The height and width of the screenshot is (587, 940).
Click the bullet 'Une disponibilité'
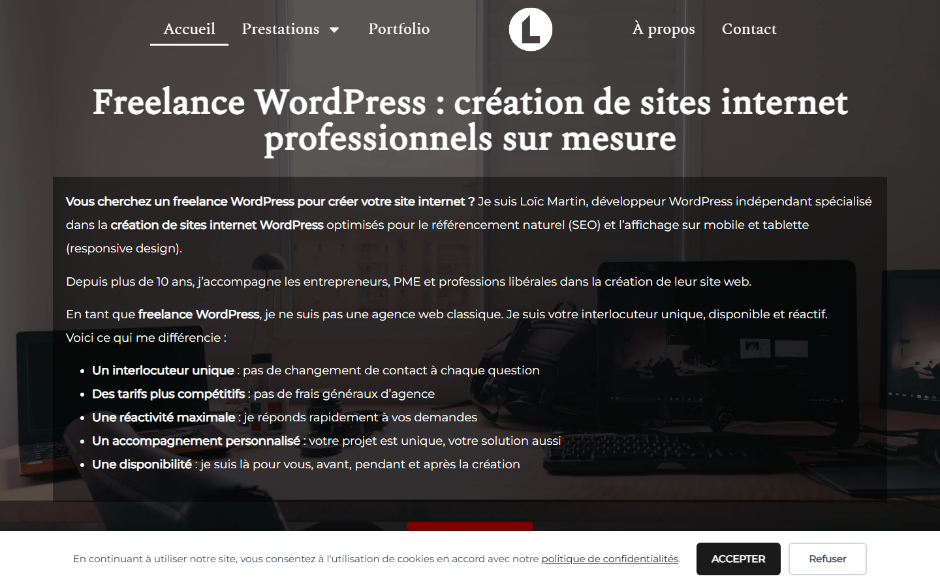pyautogui.click(x=142, y=464)
